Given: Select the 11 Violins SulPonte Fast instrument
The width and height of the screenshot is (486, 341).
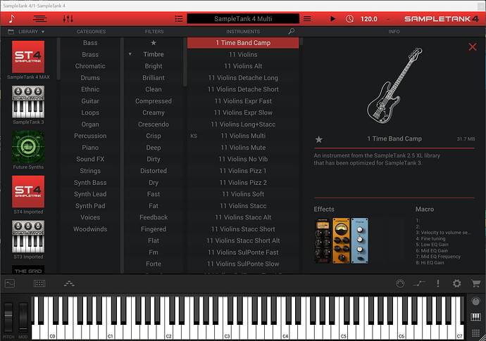Looking at the screenshot, I should tap(243, 252).
